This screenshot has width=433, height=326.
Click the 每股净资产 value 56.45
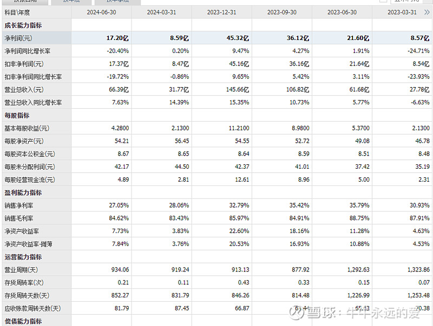182,141
